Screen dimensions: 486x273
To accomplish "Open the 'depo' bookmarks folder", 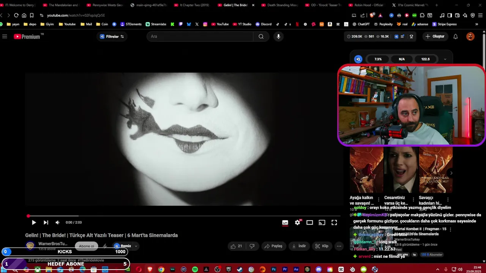I will click(30, 24).
